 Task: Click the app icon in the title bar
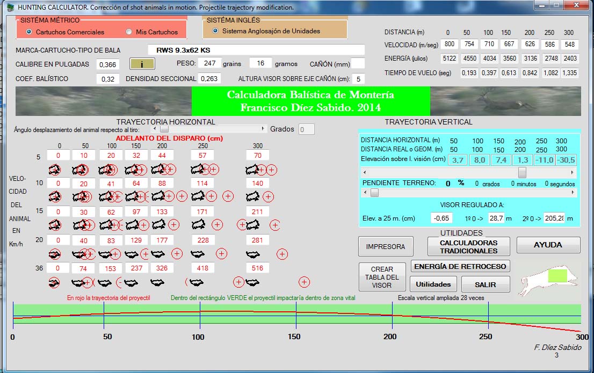[x=10, y=8]
